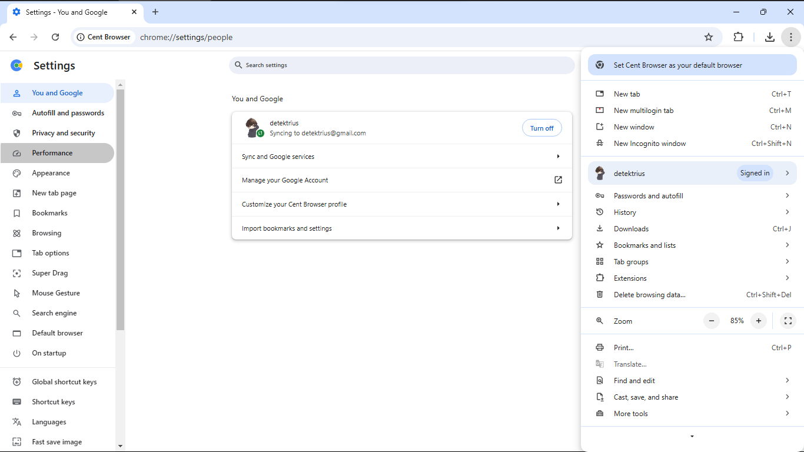Open the Downloads icon in toolbar
This screenshot has height=452, width=804.
point(769,37)
